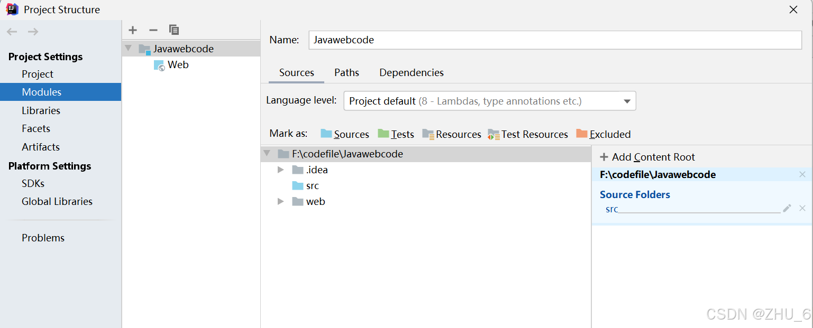This screenshot has width=813, height=328.
Task: Click the copy module icon
Action: point(174,30)
